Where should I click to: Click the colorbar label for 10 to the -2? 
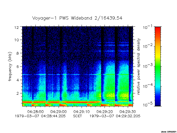[x=148, y=46]
